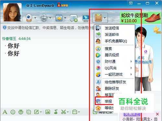Expand handwriting input options arrow
The image size is (162, 121).
coord(41,112)
